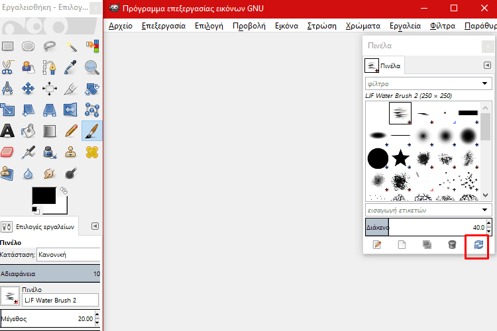Open the brushes panel tab configuration menu
Screen dimensions: 497x331
tap(487, 66)
